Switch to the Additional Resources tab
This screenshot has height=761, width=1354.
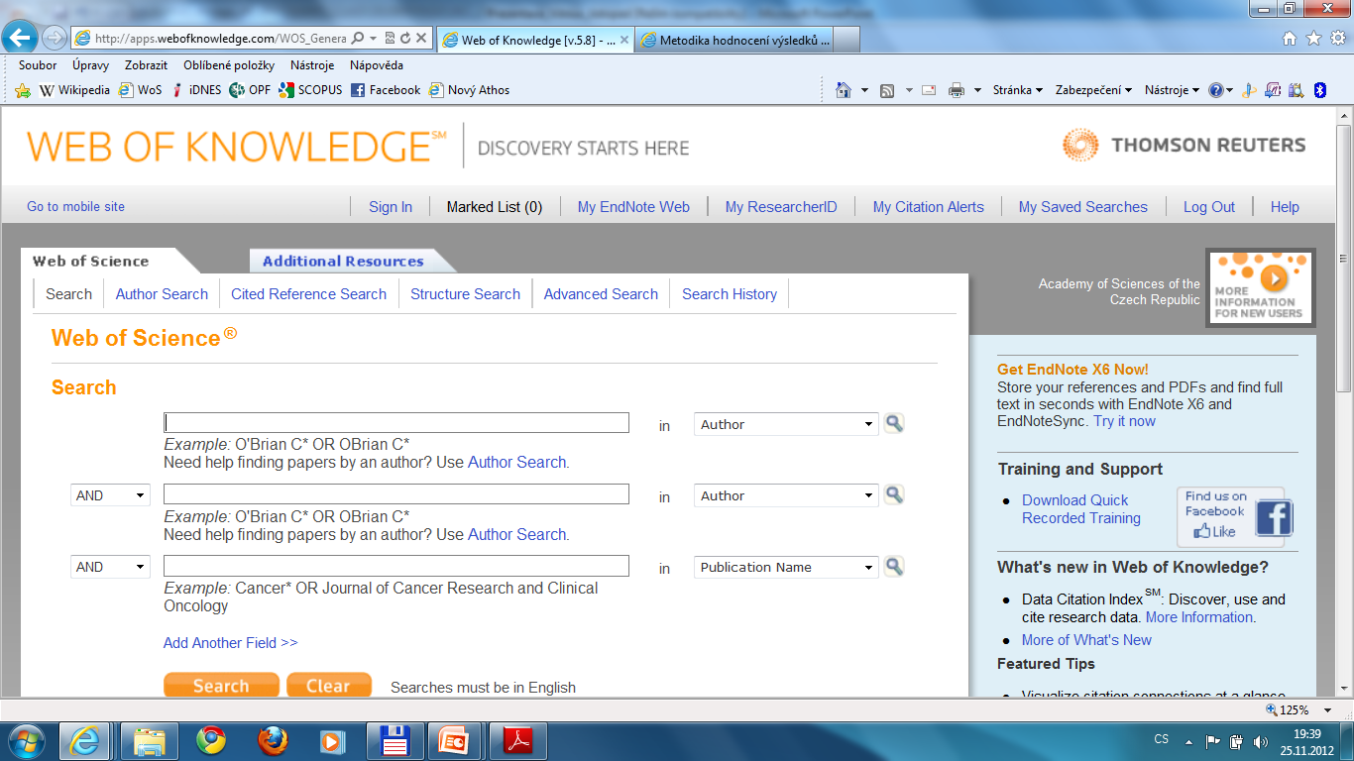tap(343, 262)
